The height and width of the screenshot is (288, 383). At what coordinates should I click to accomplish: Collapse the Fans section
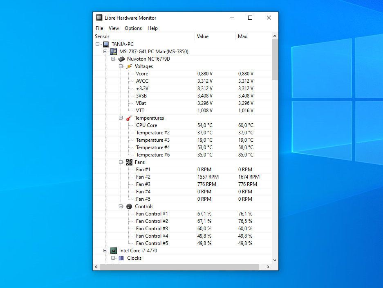121,162
